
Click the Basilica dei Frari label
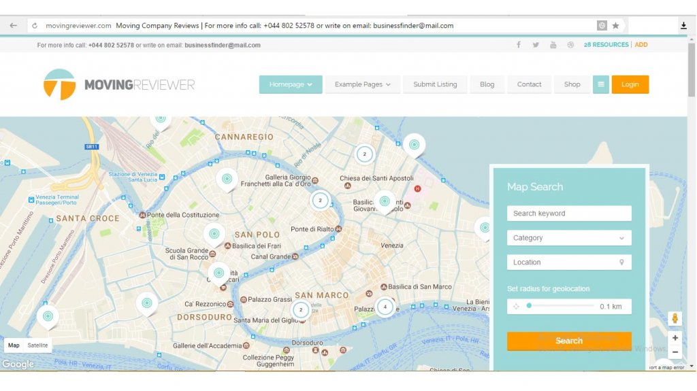coord(257,246)
